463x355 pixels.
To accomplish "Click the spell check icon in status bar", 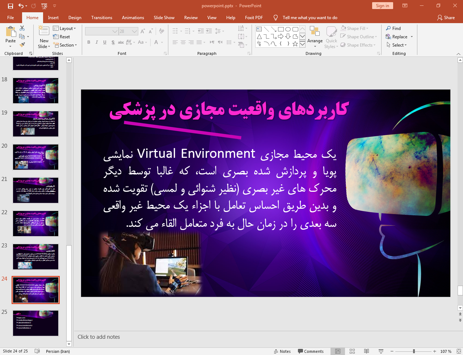I will point(37,351).
